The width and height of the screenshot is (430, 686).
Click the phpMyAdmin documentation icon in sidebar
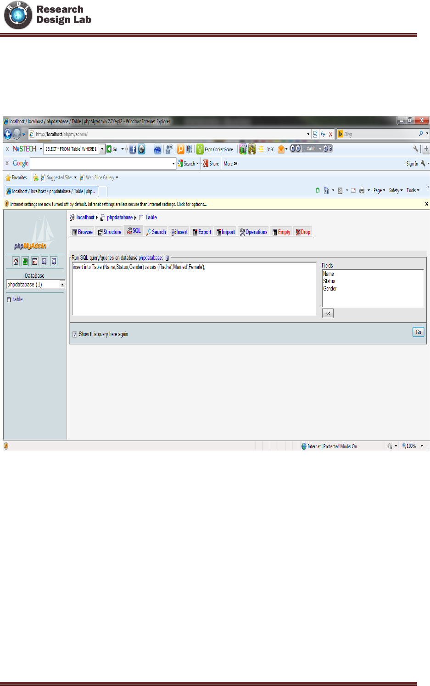(x=44, y=261)
